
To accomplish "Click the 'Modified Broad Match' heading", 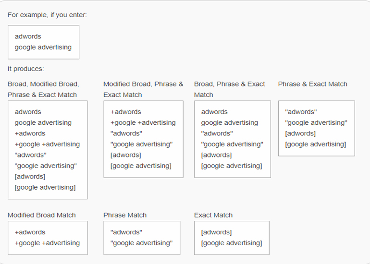I will [41, 215].
